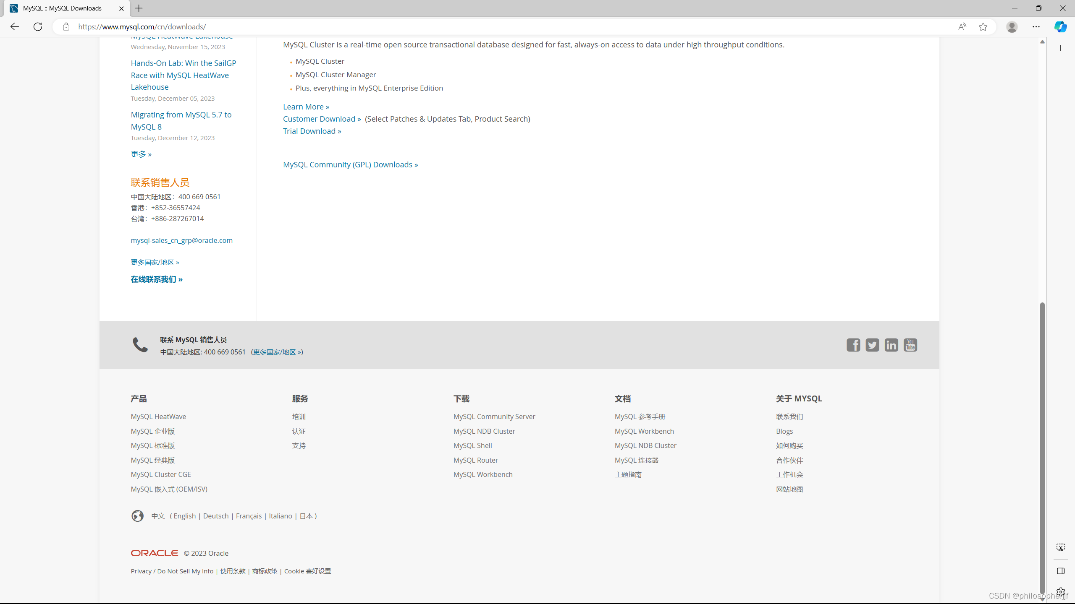
Task: Expand 更多国家/地区 in the sales contact section
Action: point(155,262)
